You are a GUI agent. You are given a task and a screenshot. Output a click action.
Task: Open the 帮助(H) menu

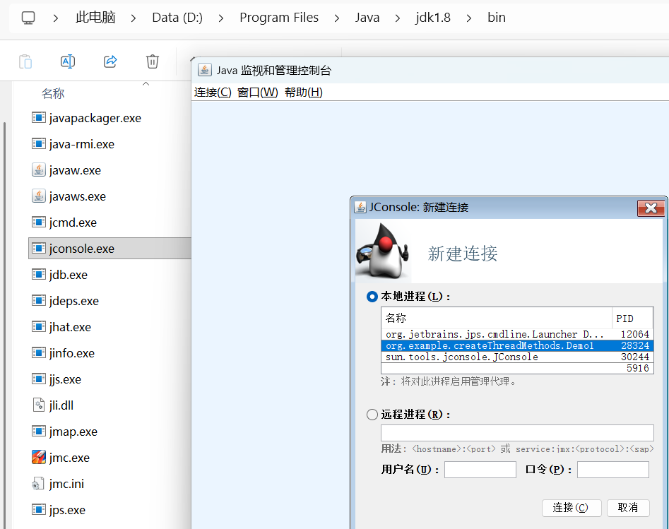tap(304, 93)
